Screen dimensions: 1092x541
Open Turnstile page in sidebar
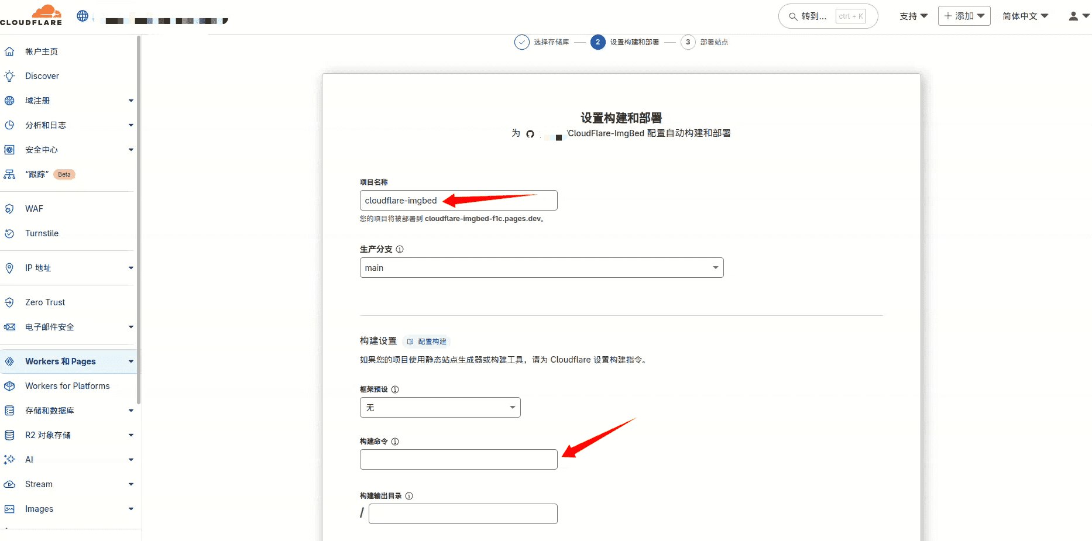[x=42, y=233]
